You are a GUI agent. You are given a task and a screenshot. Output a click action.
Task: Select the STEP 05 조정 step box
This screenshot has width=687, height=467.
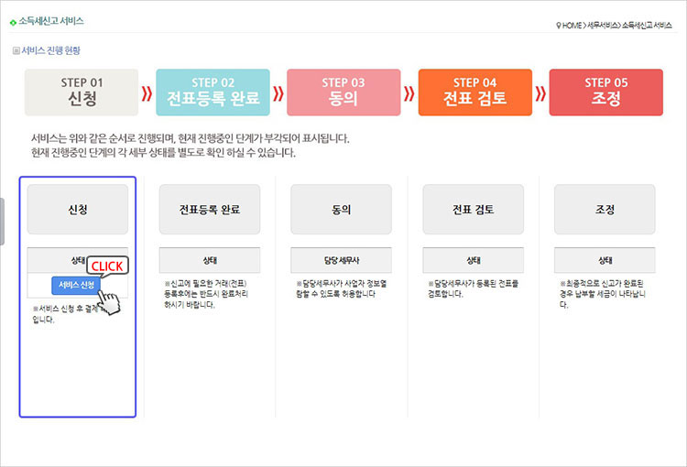(x=605, y=92)
